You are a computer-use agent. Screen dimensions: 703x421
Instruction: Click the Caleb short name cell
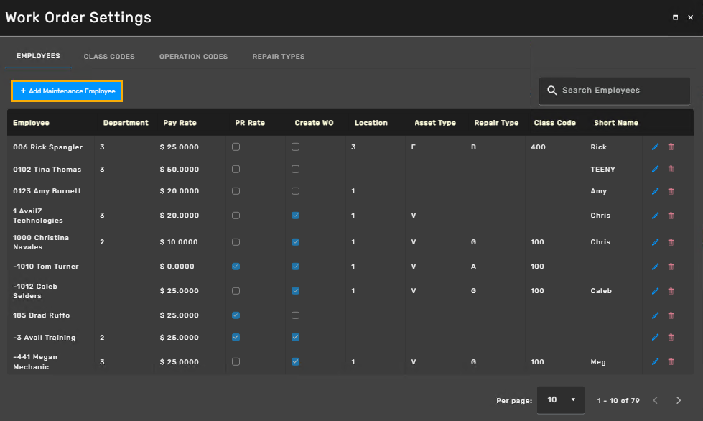point(601,291)
